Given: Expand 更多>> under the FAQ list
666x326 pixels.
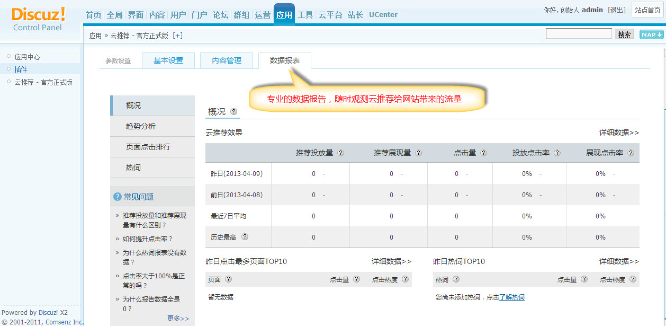Looking at the screenshot, I should pos(178,318).
